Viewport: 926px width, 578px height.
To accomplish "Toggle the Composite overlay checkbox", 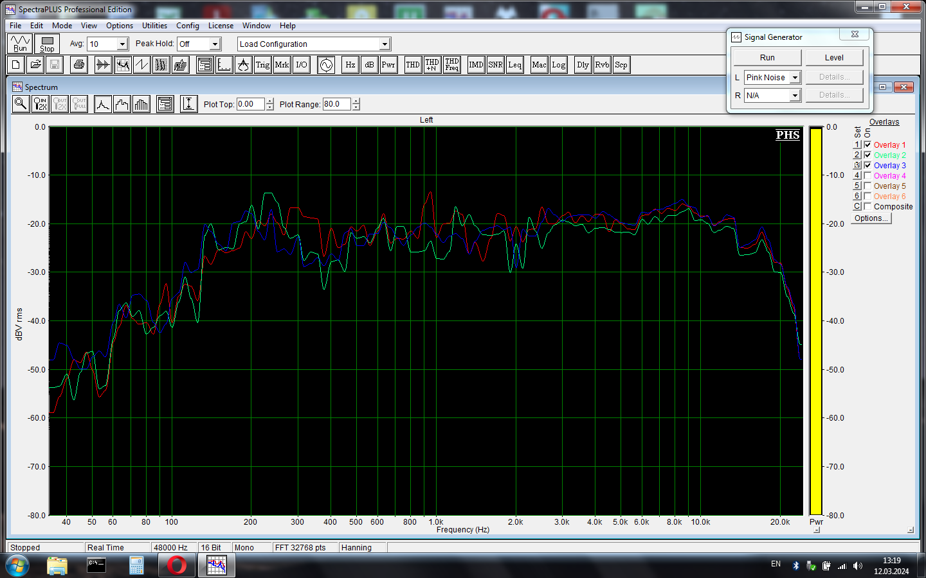I will pyautogui.click(x=867, y=207).
